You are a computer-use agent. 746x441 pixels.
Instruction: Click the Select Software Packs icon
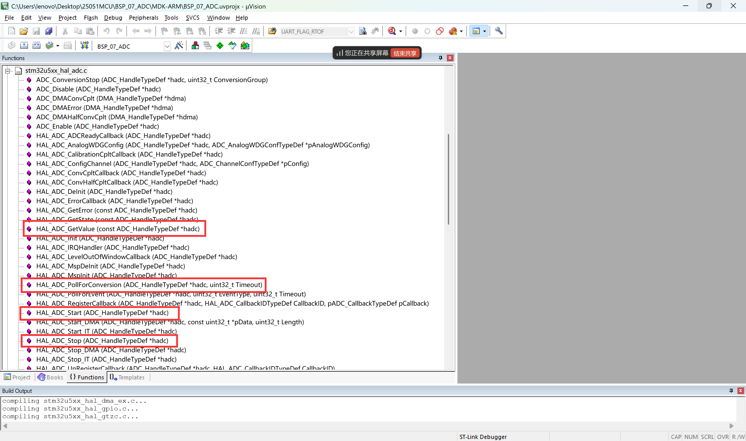[x=232, y=46]
